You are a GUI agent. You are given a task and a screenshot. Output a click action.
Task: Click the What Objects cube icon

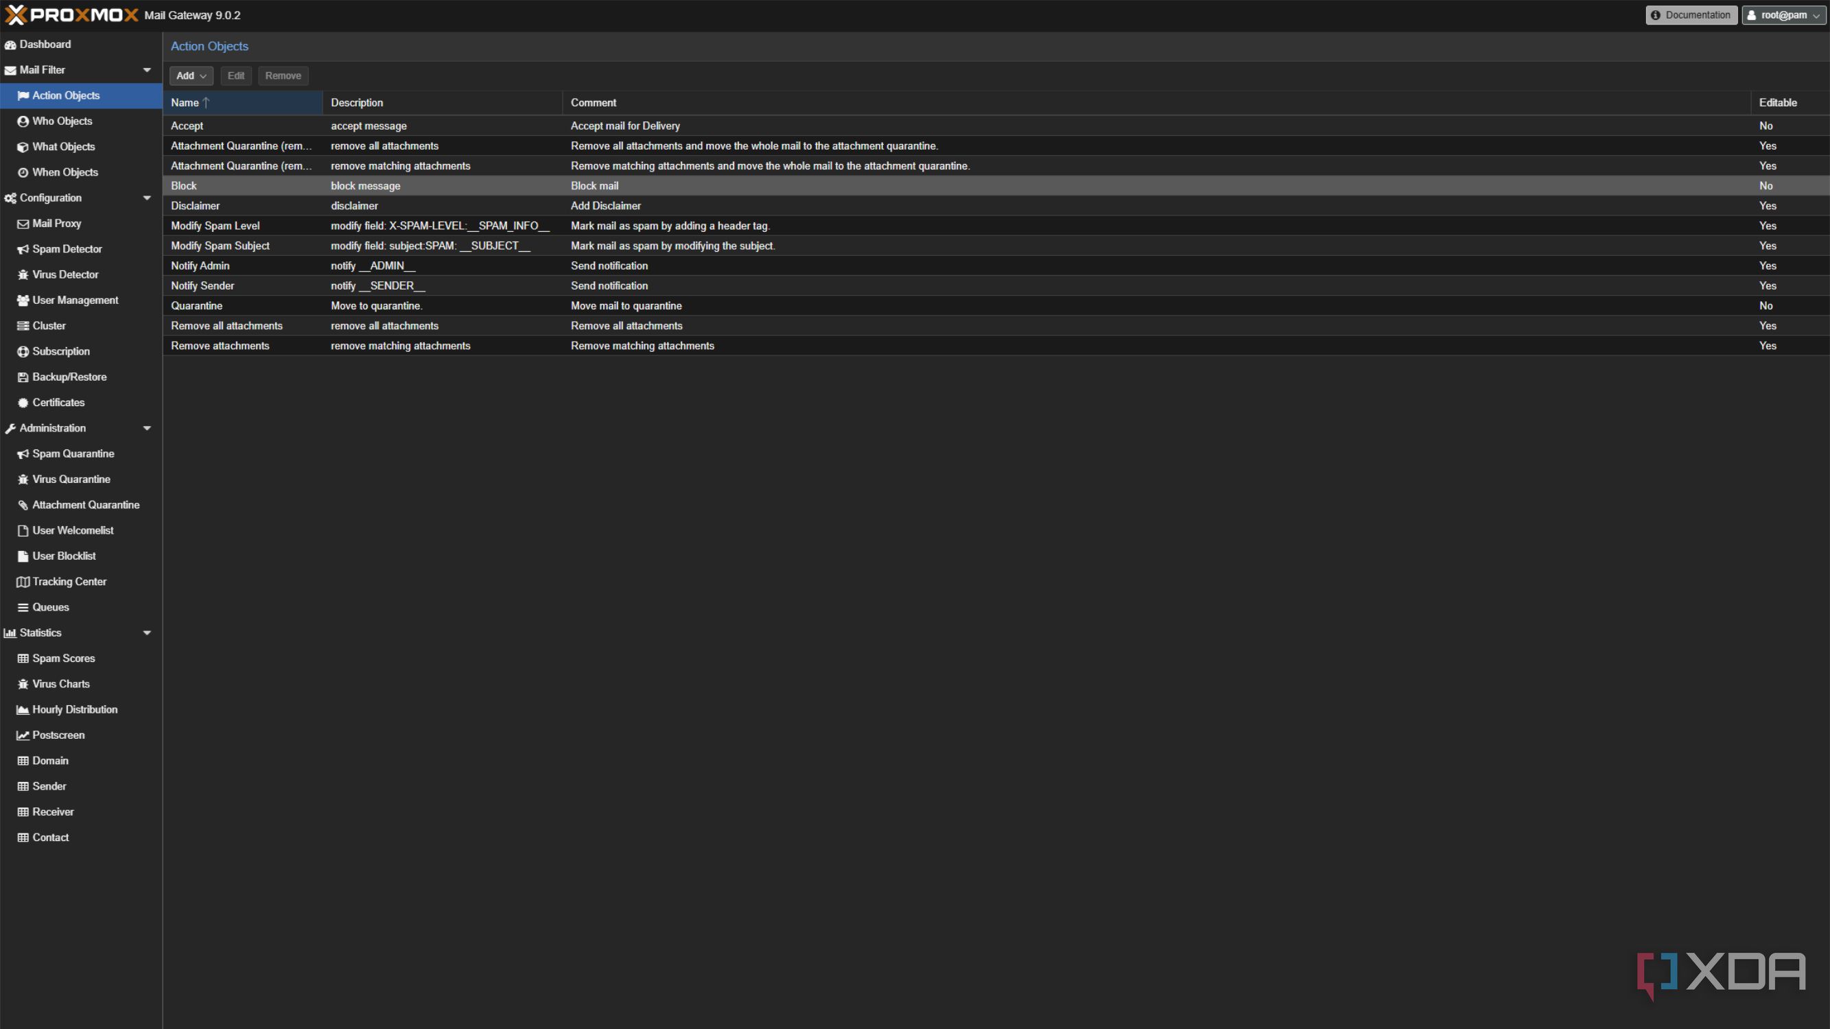[23, 147]
